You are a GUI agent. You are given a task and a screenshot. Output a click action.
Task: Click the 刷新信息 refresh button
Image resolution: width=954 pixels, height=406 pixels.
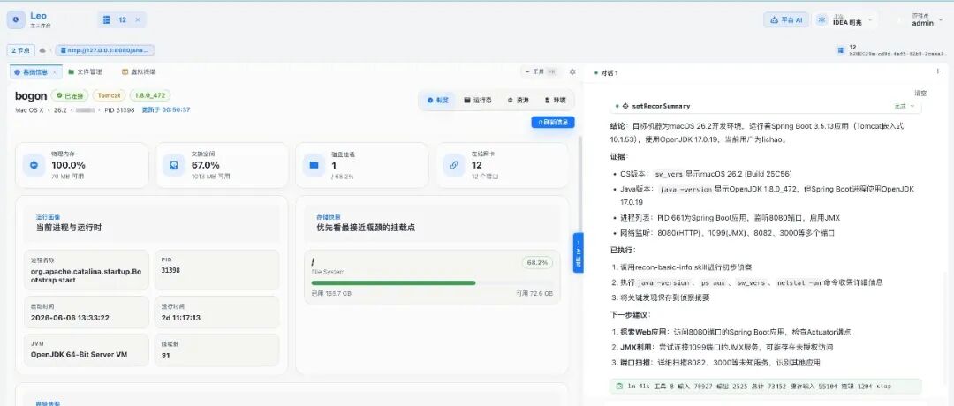tap(552, 122)
